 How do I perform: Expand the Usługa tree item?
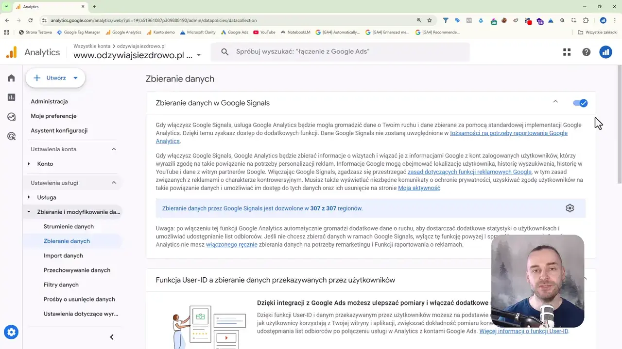[x=29, y=197]
